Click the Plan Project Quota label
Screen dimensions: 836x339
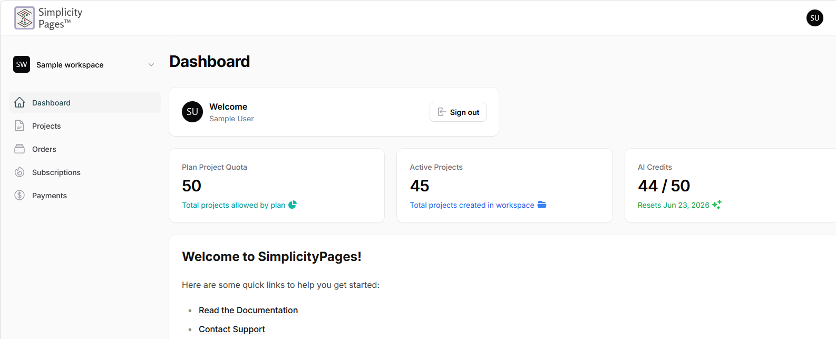click(215, 167)
